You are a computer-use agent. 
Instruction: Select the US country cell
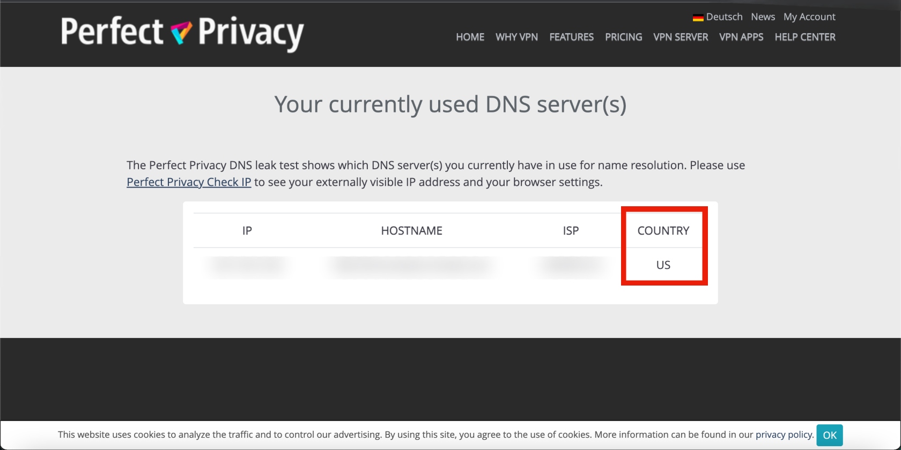tap(663, 265)
